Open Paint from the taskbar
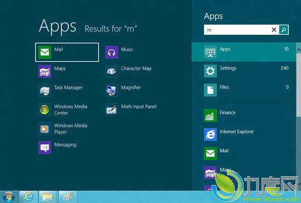Screen dimensions: 301x203 (x=68, y=197)
